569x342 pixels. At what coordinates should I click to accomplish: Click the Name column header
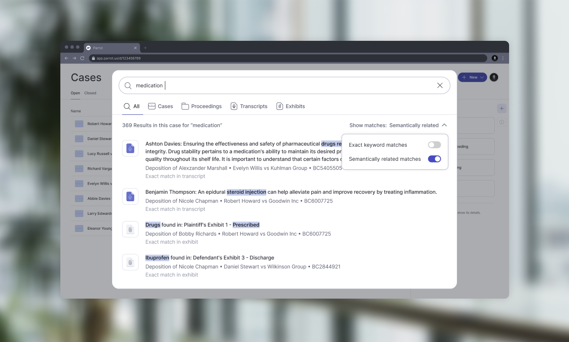point(76,111)
